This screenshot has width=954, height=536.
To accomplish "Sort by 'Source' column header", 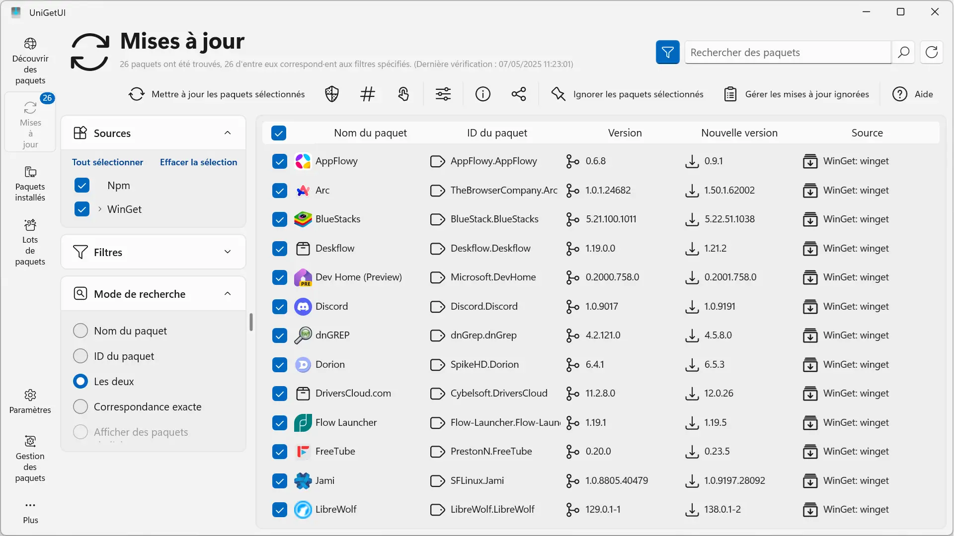I will [x=867, y=133].
